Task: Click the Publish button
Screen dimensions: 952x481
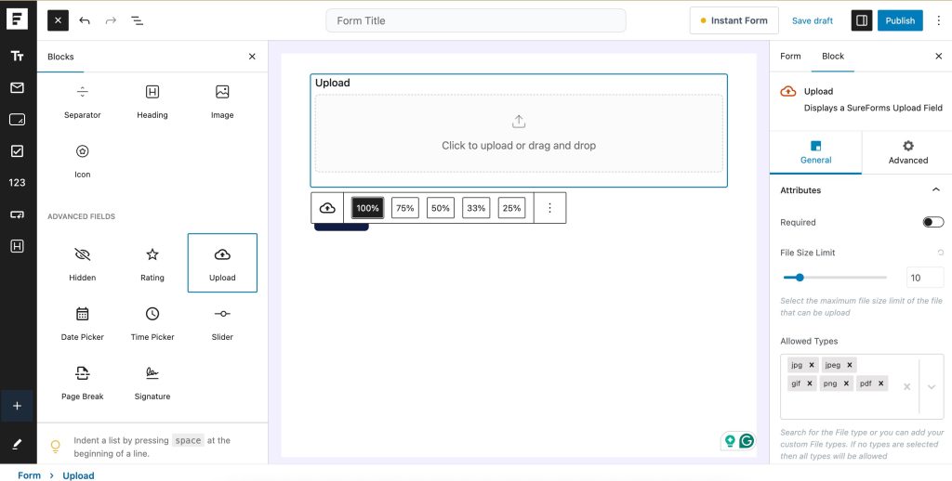Action: tap(900, 20)
